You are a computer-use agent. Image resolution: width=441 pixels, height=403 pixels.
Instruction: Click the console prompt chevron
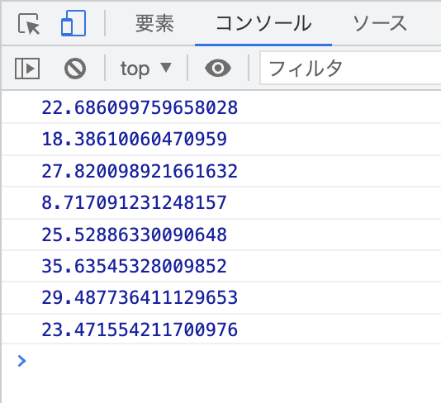click(21, 361)
